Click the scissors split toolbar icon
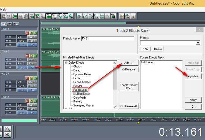Image resolution: width=205 pixels, height=140 pixels. 9,16
